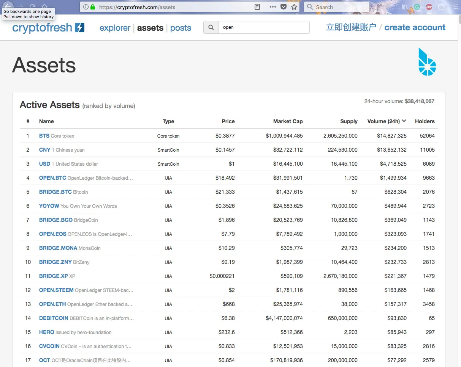
Task: Open the browser home icon
Action: 44,7
